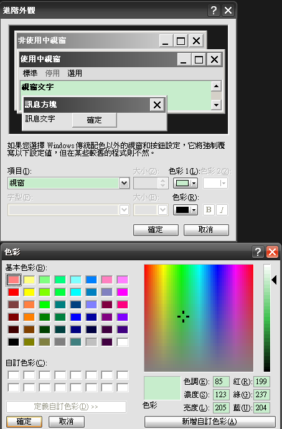Screen dimensions: 282x429
Task: Click the 綠 green value field
Action: [261, 395]
